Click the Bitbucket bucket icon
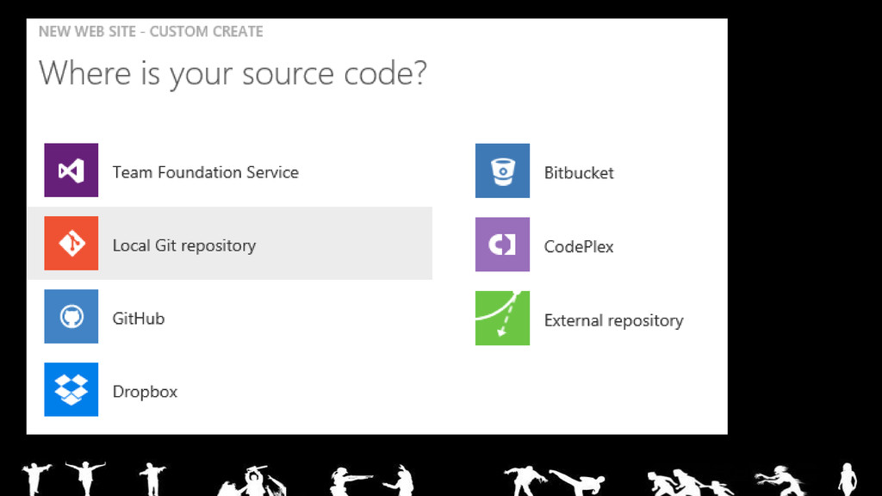This screenshot has height=496, width=882. click(502, 171)
